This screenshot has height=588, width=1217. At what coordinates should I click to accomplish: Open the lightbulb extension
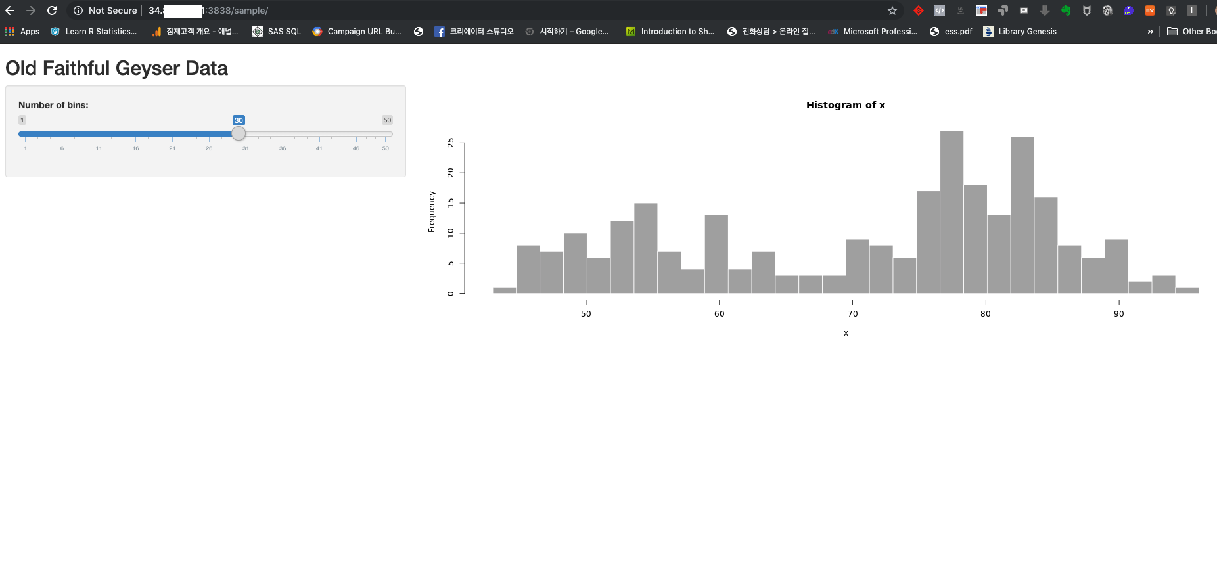(1171, 11)
